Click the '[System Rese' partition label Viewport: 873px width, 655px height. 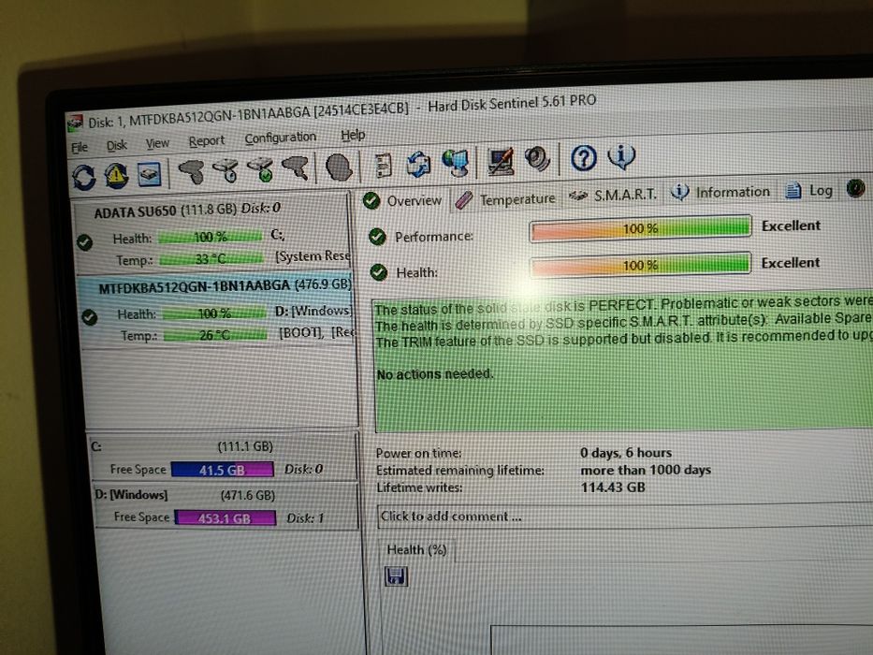(x=313, y=256)
